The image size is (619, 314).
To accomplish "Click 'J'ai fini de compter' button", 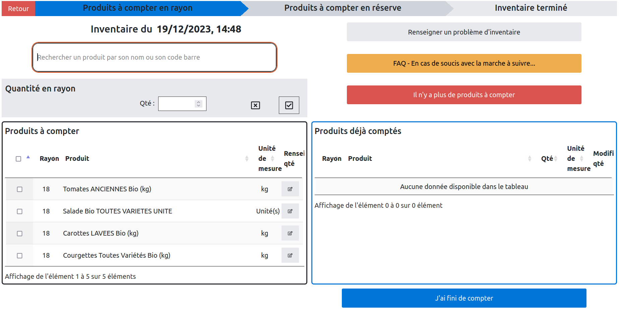I will click(464, 298).
